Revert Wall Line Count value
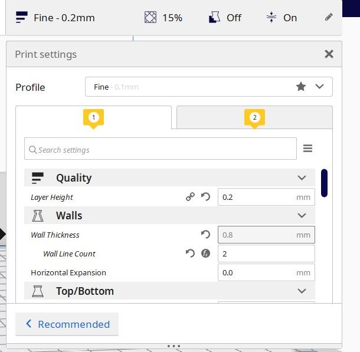Image resolution: width=360 pixels, height=352 pixels. [190, 254]
